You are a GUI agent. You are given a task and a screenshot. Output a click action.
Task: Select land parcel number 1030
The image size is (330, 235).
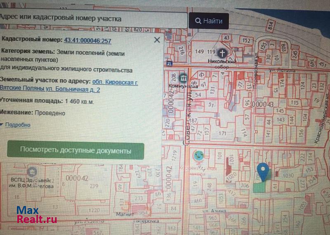(288, 175)
